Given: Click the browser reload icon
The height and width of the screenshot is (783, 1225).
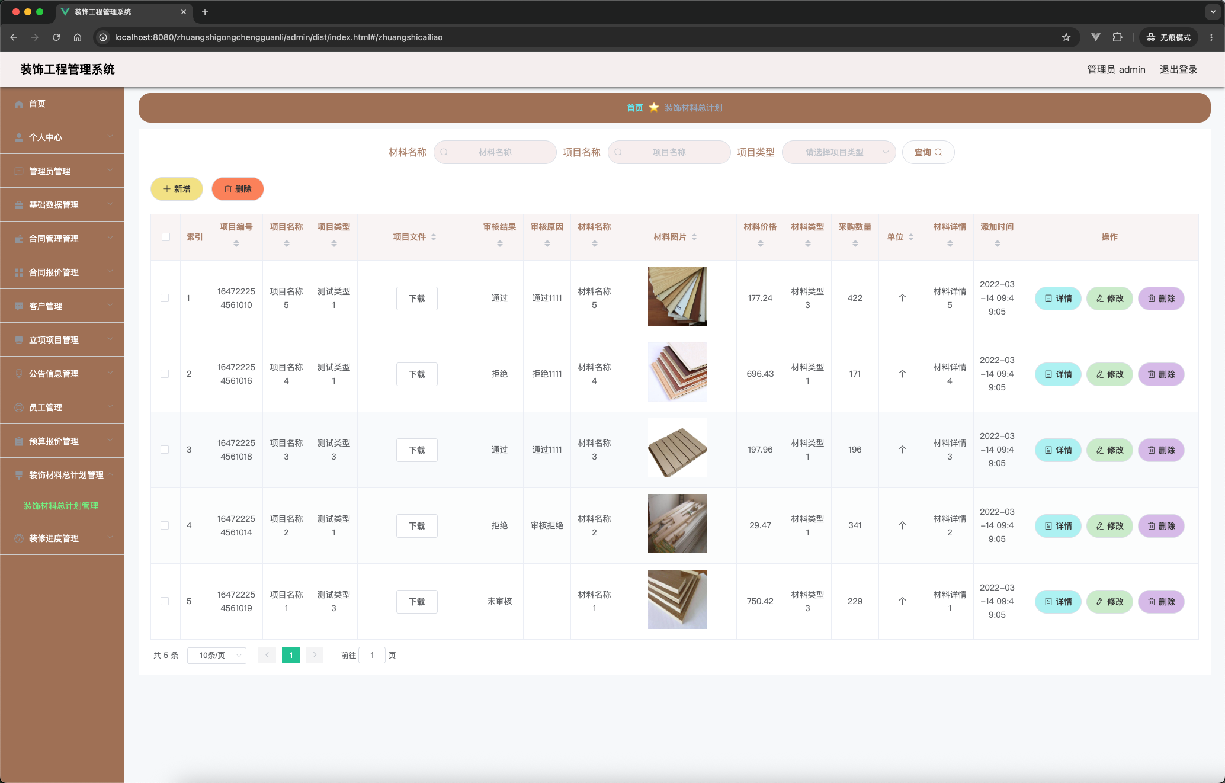Looking at the screenshot, I should (56, 37).
